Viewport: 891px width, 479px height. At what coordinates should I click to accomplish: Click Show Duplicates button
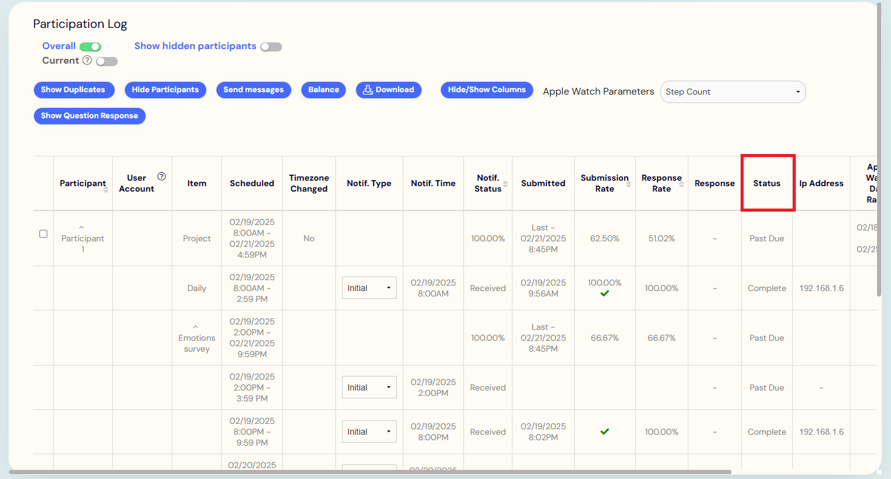click(x=74, y=90)
